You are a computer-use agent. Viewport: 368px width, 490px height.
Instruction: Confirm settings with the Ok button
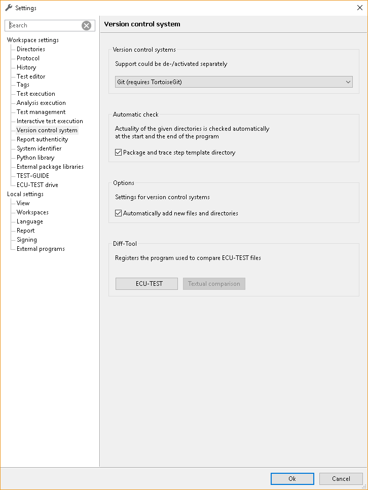[292, 479]
